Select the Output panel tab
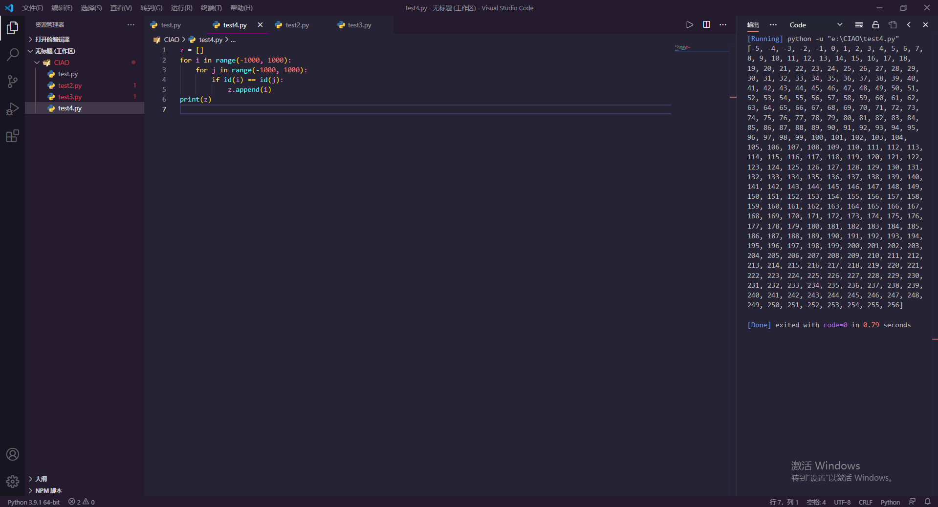Image resolution: width=938 pixels, height=507 pixels. click(753, 25)
